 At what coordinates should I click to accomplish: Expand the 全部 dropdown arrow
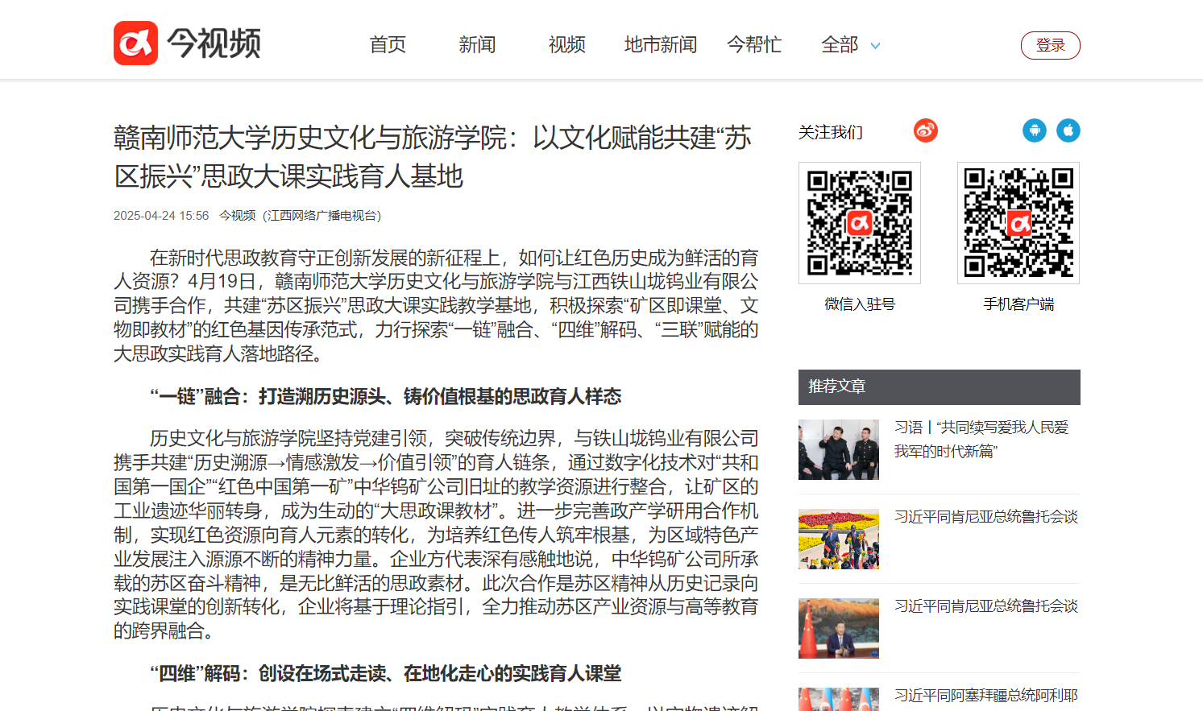coord(876,46)
